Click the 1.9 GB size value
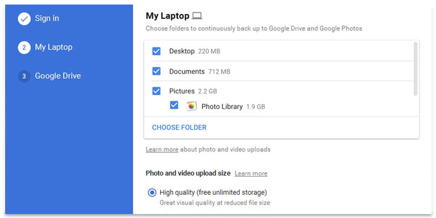Viewport: 436px width, 218px height. (255, 107)
